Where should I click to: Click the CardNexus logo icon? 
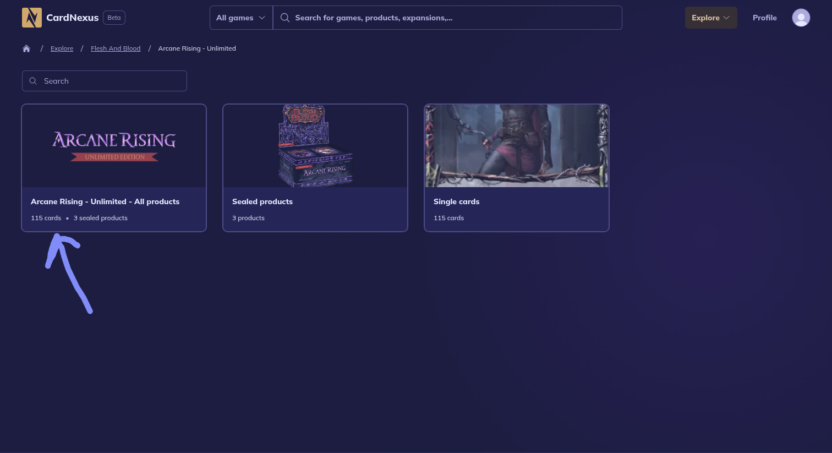(32, 18)
